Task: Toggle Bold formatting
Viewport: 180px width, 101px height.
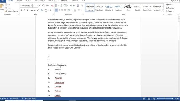Action: 21,10
